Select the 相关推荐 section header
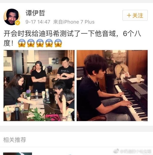Viewport: 153px width, 155px height. point(14,140)
